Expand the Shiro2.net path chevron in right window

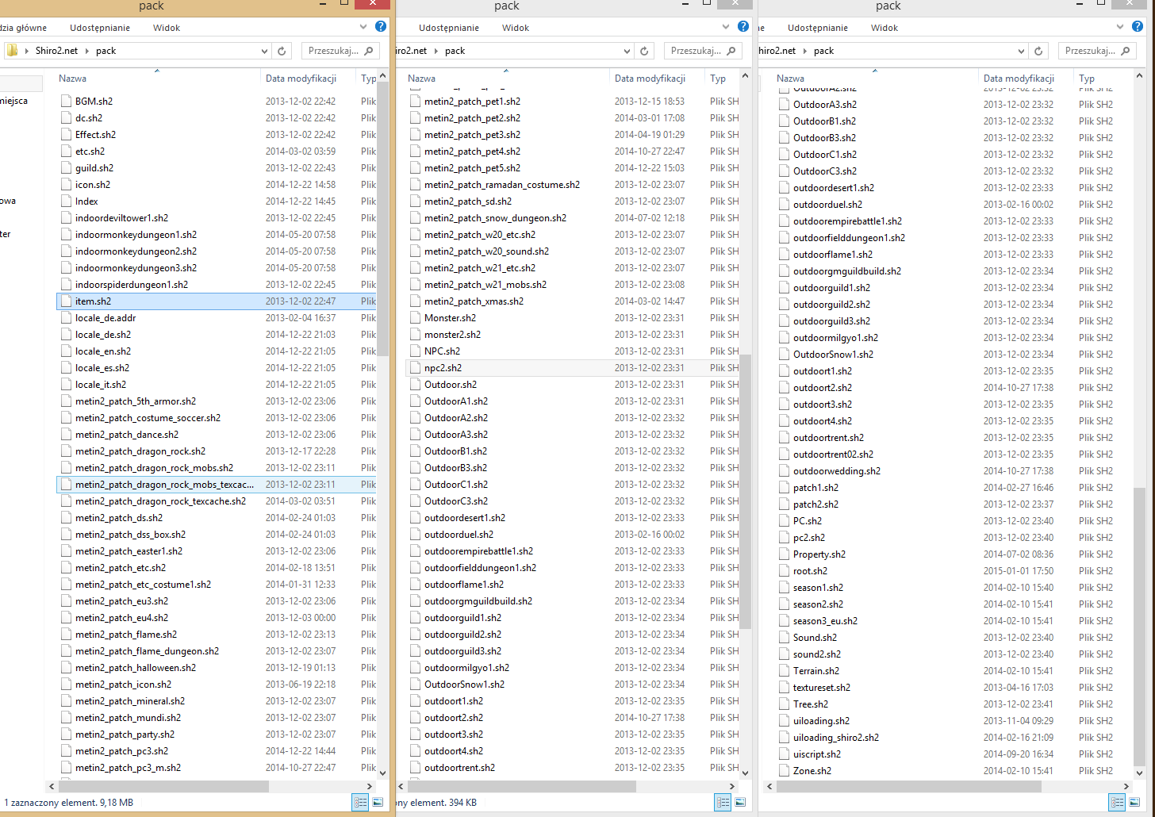coord(805,51)
